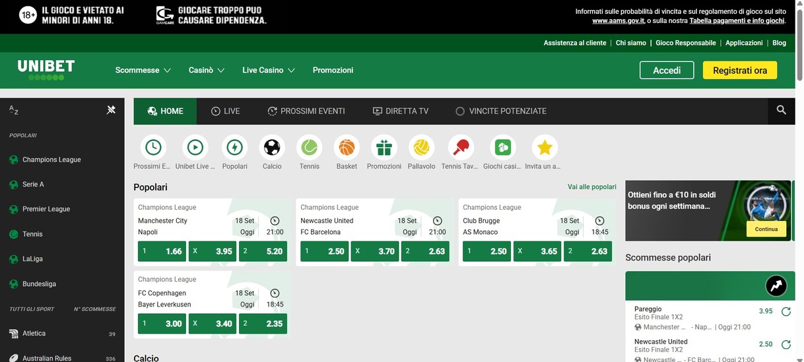Open the VINCITE POTENZIATE tab

501,111
